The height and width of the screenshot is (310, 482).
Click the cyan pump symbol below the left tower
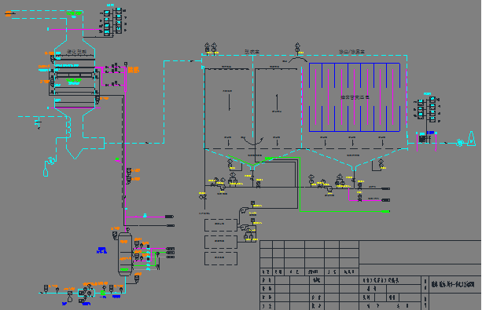point(51,160)
